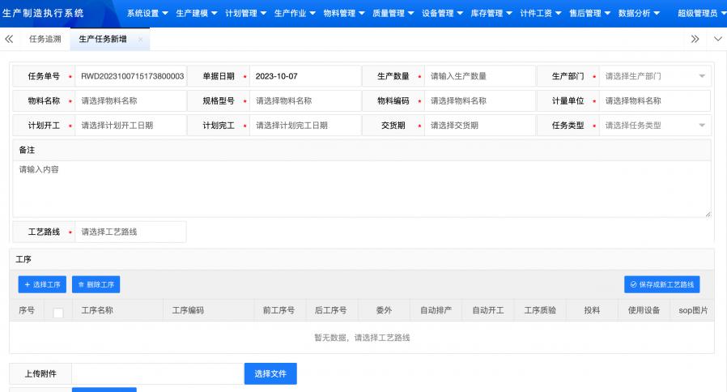Click the 备注 text area

click(x=361, y=190)
